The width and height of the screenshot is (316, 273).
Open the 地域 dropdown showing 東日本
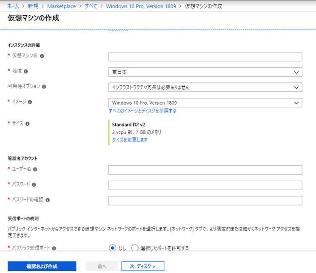[205, 72]
